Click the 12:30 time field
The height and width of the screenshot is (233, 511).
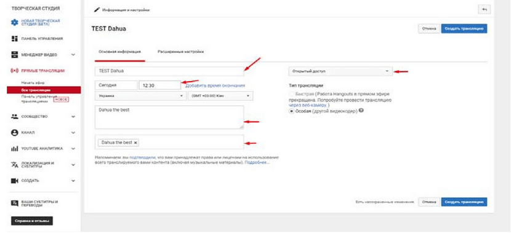pos(159,85)
